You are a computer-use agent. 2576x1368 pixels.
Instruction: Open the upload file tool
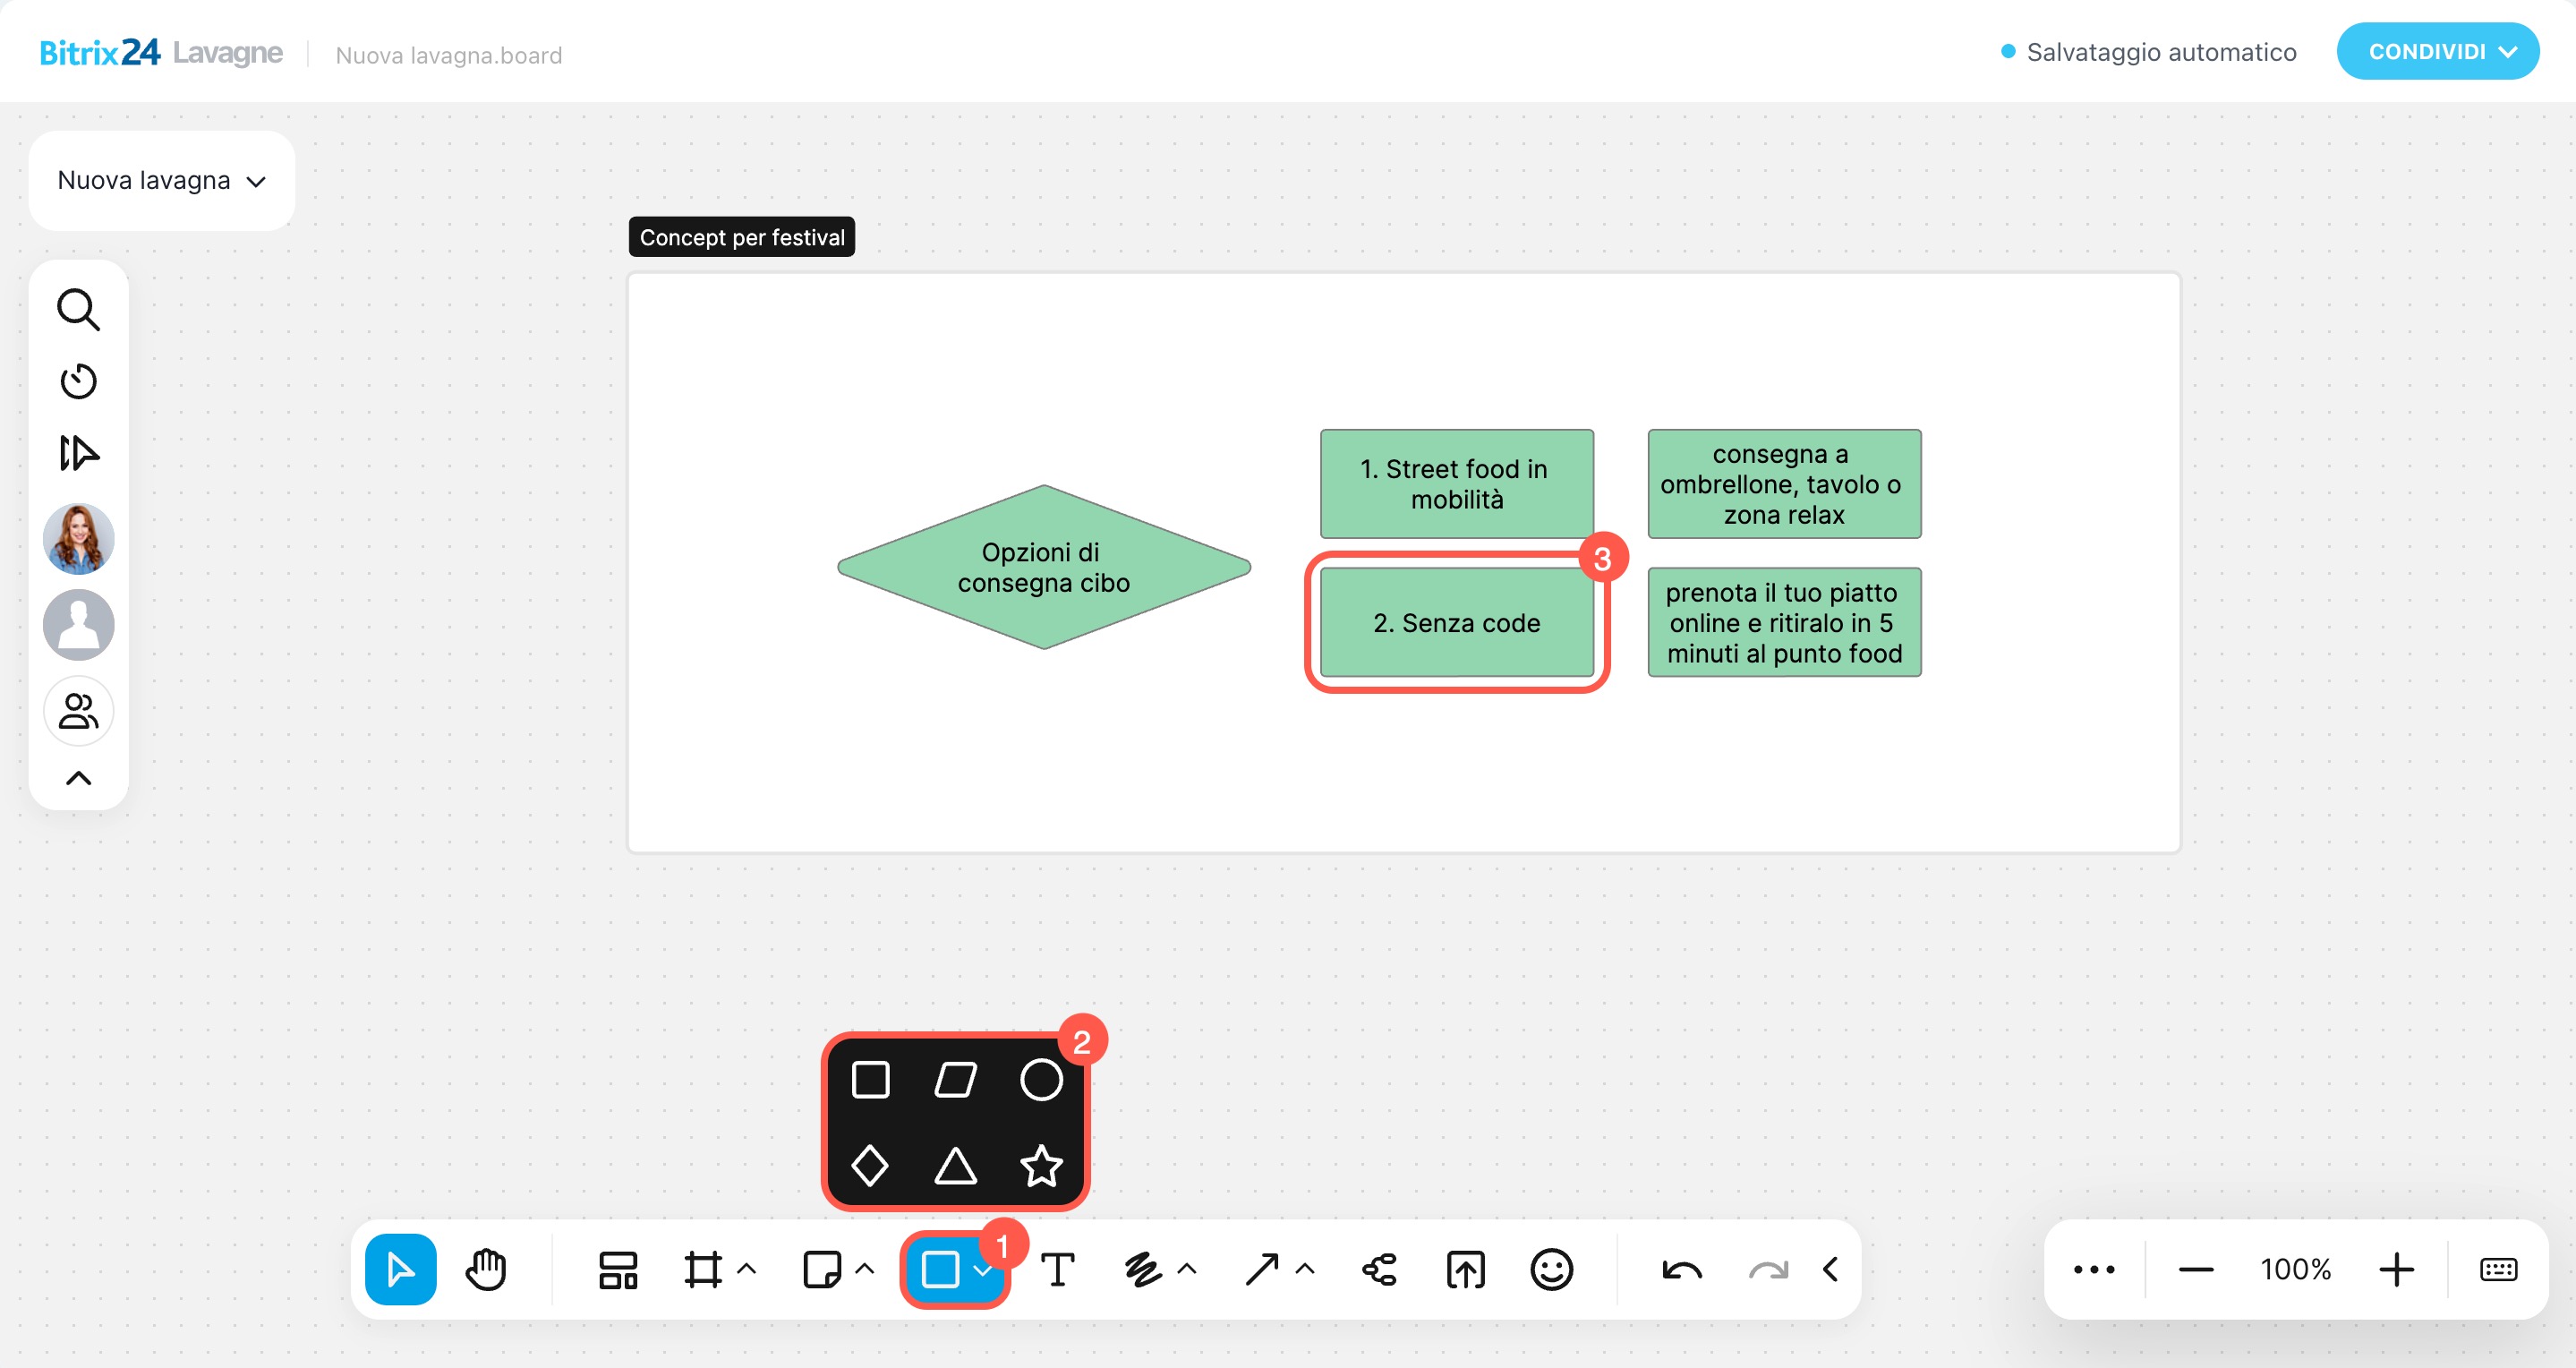[1465, 1269]
